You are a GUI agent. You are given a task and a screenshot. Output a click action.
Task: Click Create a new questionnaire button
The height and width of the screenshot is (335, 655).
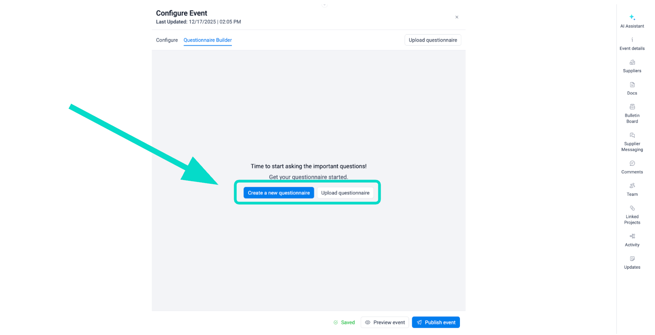279,193
